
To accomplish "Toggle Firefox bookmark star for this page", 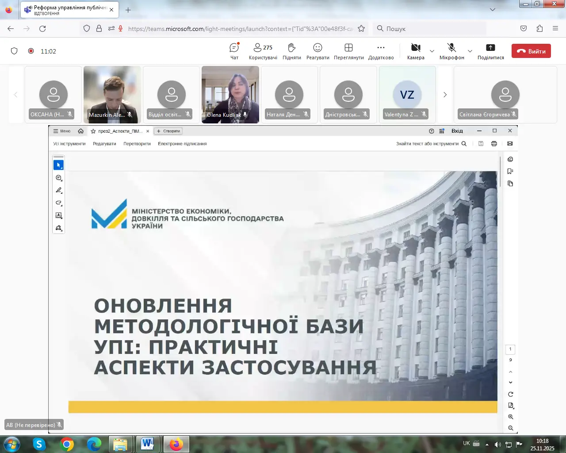I will pos(361,29).
